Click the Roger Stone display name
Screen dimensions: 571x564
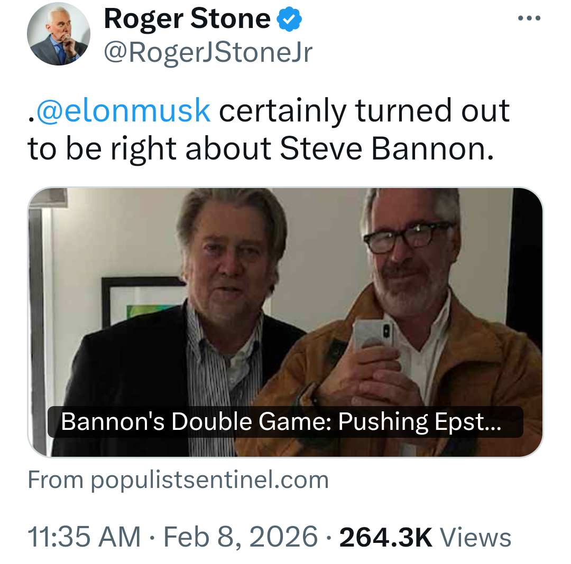pyautogui.click(x=187, y=20)
